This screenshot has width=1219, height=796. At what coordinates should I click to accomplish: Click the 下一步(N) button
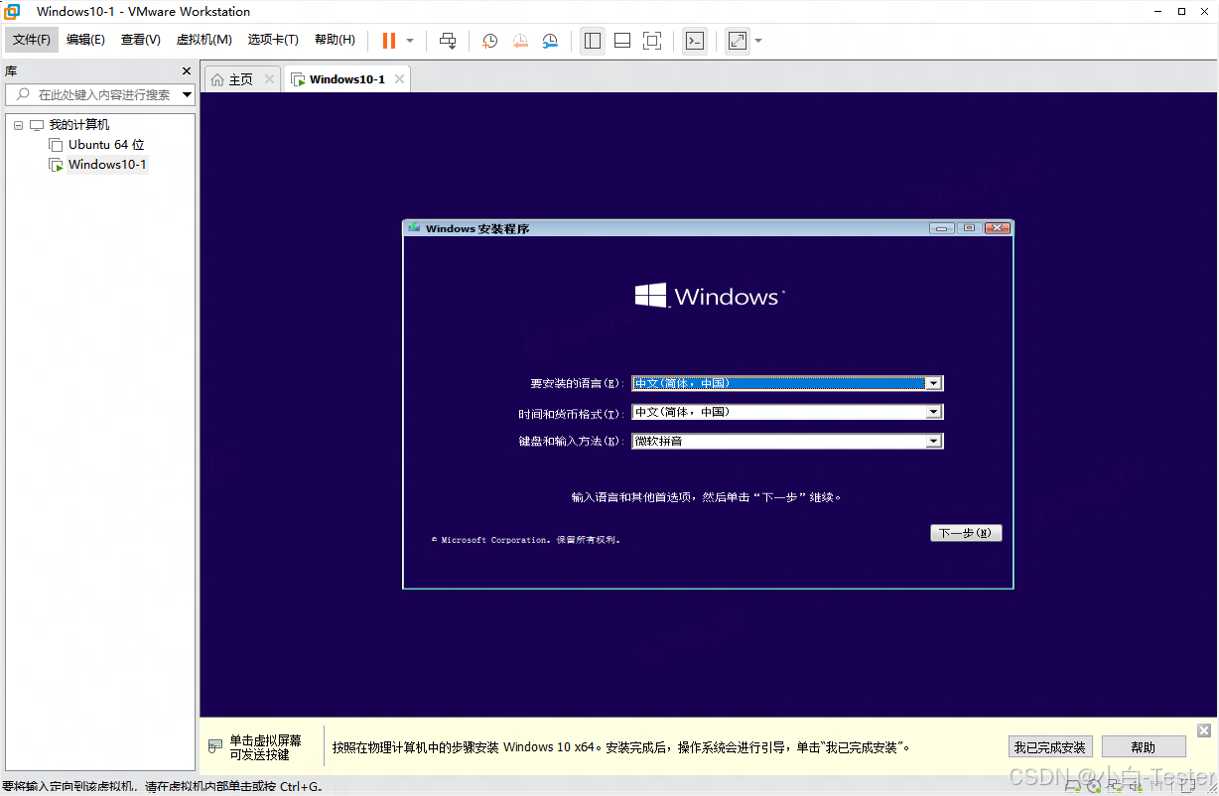pos(966,533)
